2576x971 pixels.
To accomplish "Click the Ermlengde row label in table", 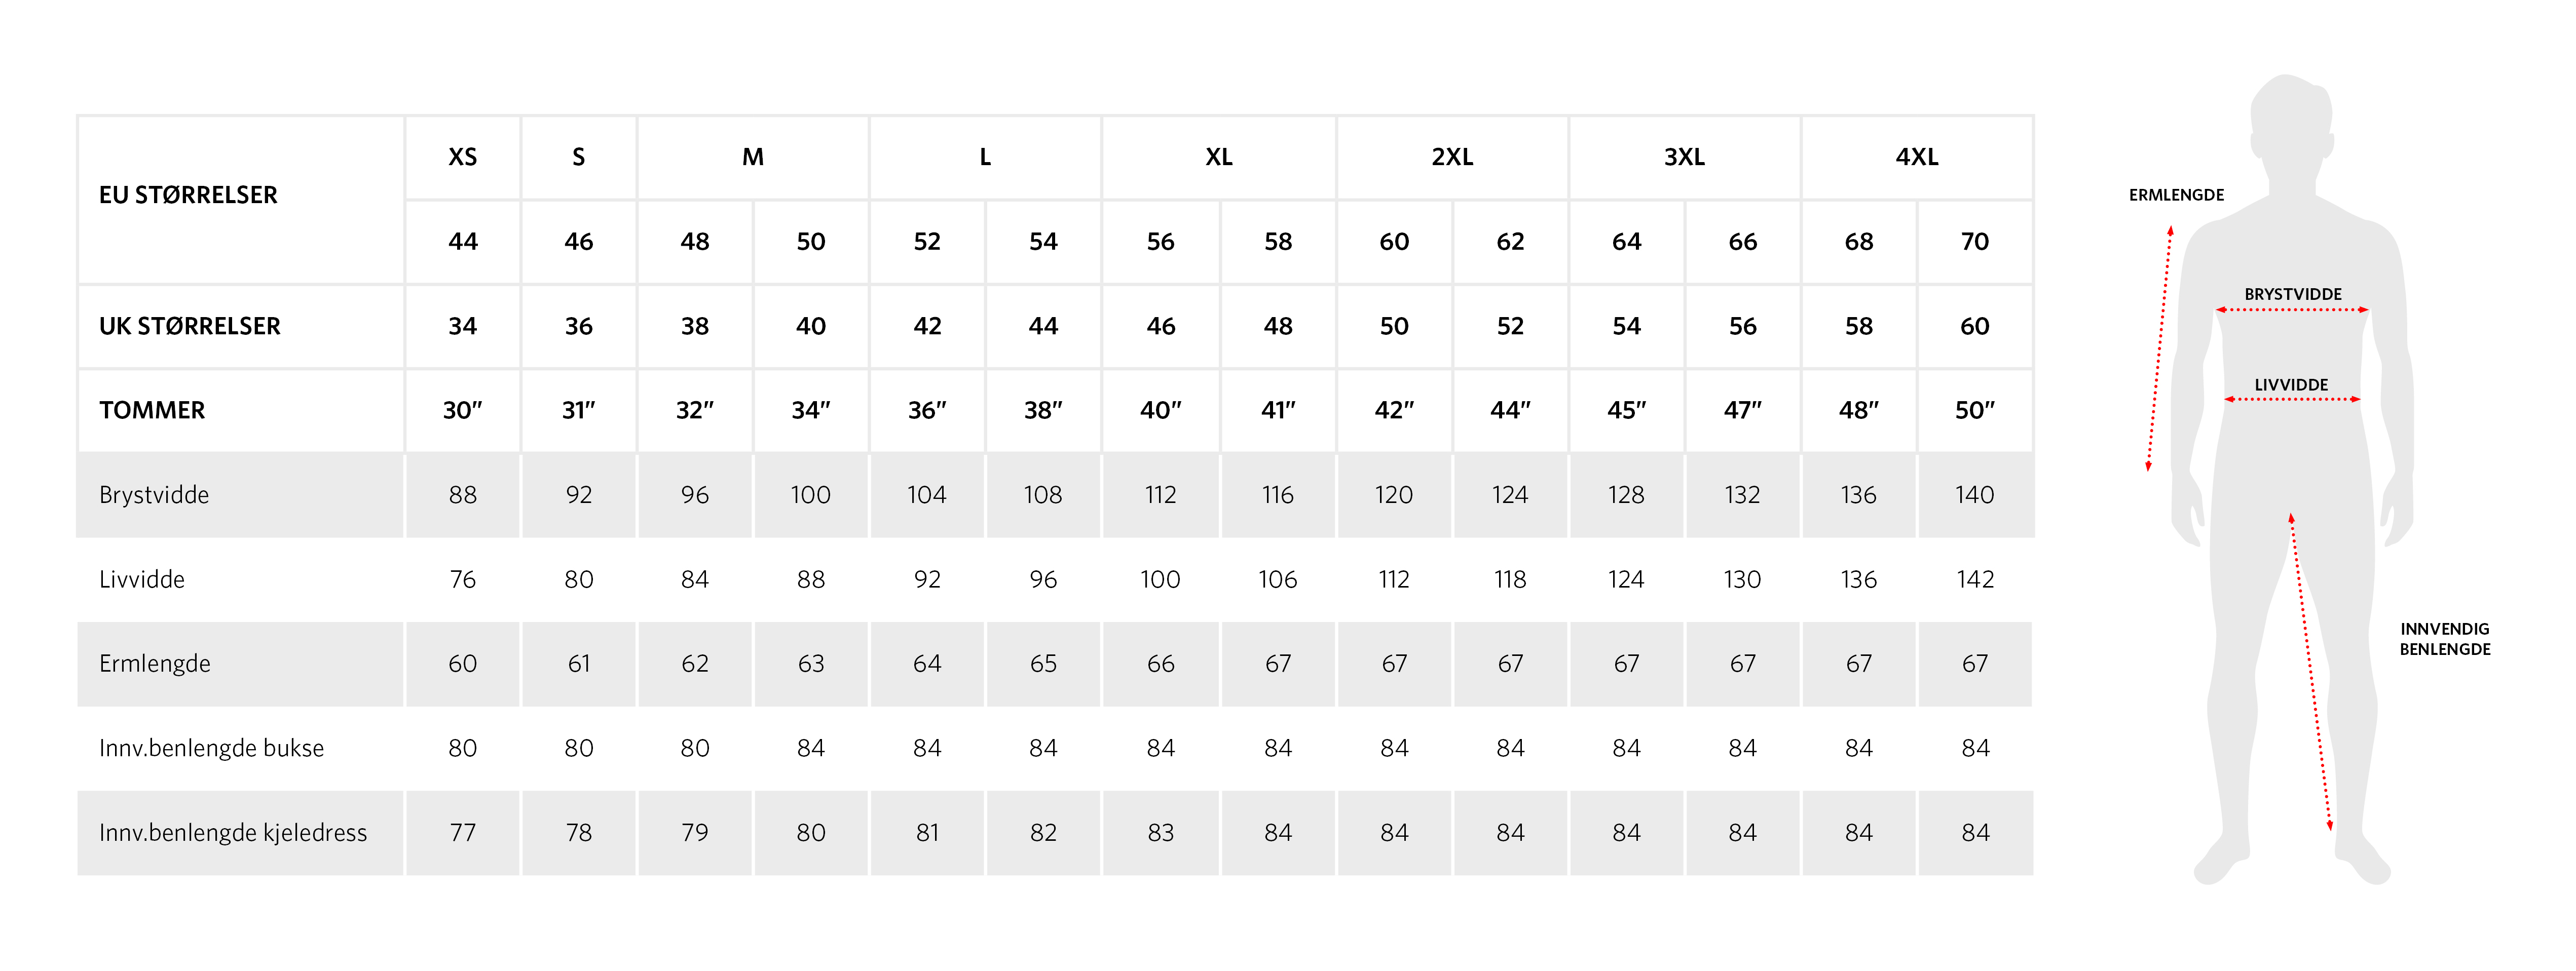I will coord(155,664).
